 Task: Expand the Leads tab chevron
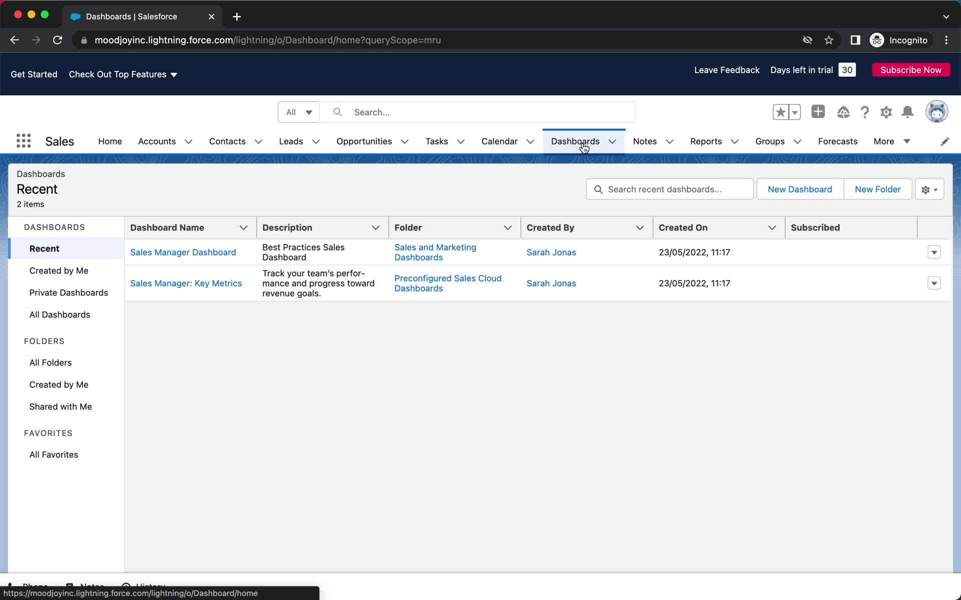coord(316,141)
